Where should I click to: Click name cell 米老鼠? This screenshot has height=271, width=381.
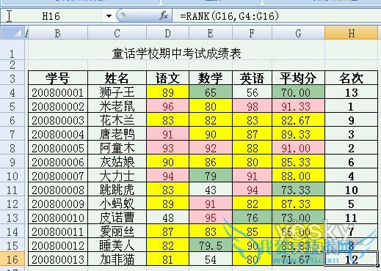coord(117,106)
